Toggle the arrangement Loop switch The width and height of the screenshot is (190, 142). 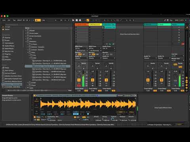pyautogui.click(x=118, y=20)
